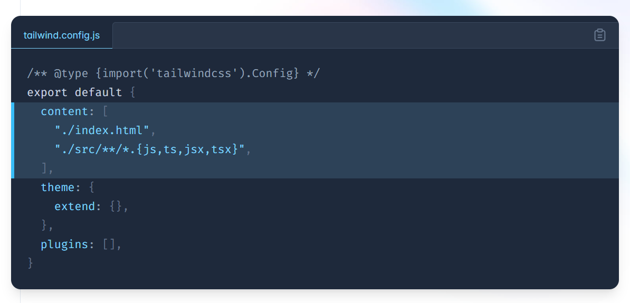Select the tailwind.config.js tab

(x=62, y=35)
